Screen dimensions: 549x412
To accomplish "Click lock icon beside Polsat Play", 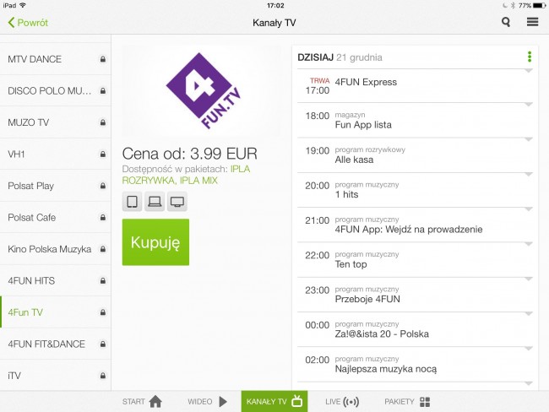I will 102,186.
